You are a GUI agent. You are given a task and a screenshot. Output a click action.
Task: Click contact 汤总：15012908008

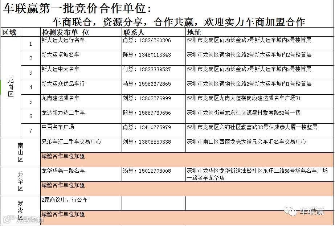pyautogui.click(x=154, y=174)
